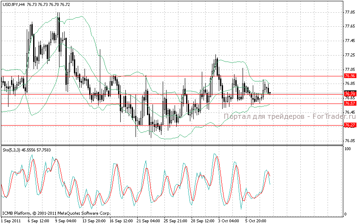The height and width of the screenshot is (224, 359).
Task: Click the 77.25 price axis value
Action: tap(350, 55)
